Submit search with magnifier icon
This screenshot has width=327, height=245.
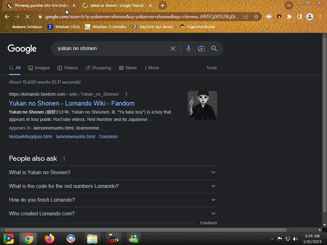(x=214, y=48)
